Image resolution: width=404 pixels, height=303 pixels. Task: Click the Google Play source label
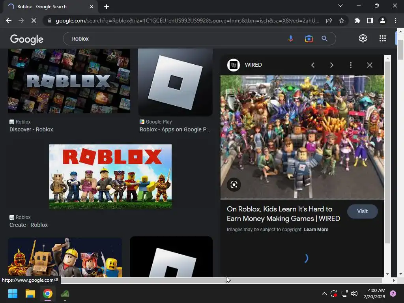point(159,122)
